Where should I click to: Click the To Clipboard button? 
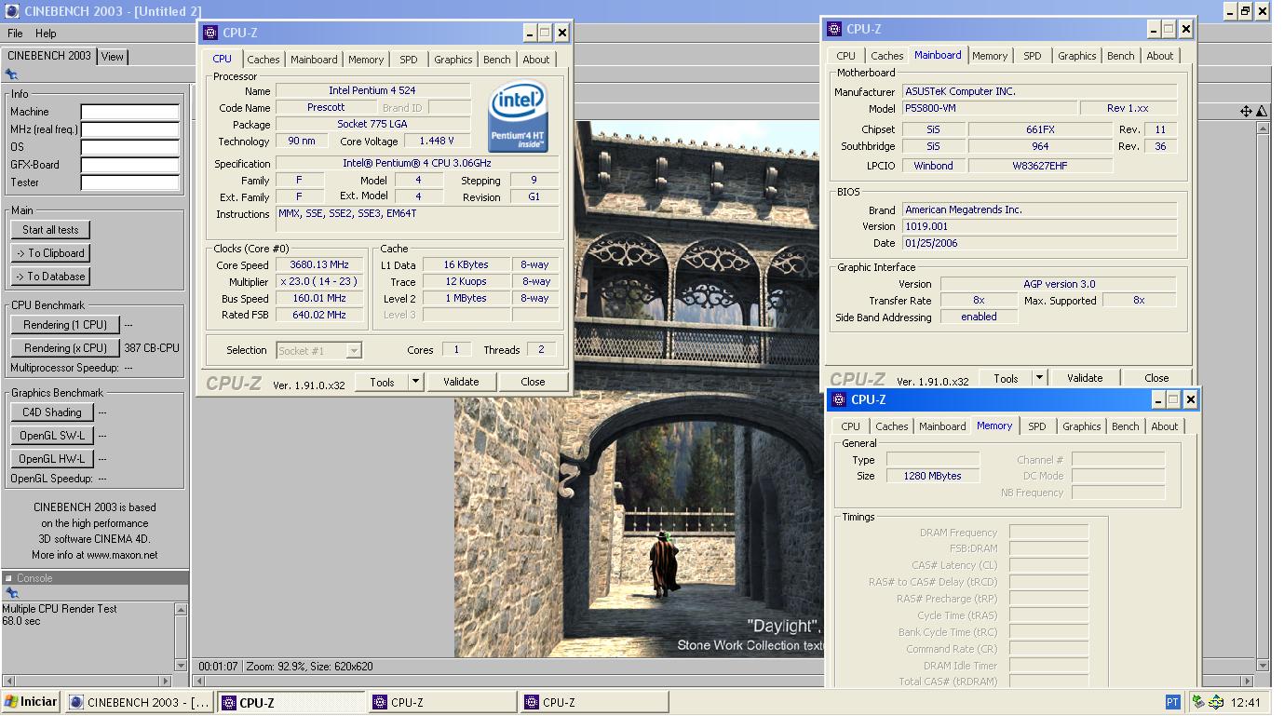[50, 253]
